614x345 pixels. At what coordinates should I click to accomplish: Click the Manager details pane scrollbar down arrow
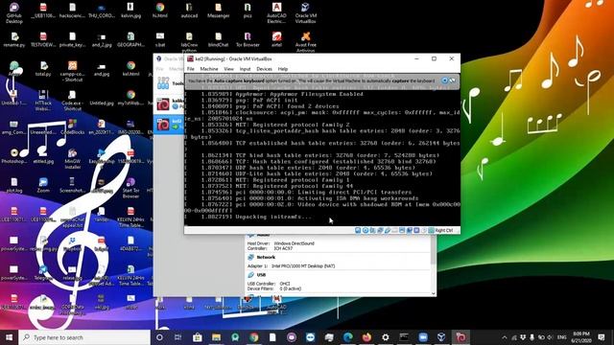pyautogui.click(x=433, y=293)
